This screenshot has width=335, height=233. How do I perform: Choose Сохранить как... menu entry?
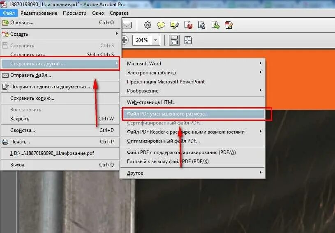[x=60, y=54]
